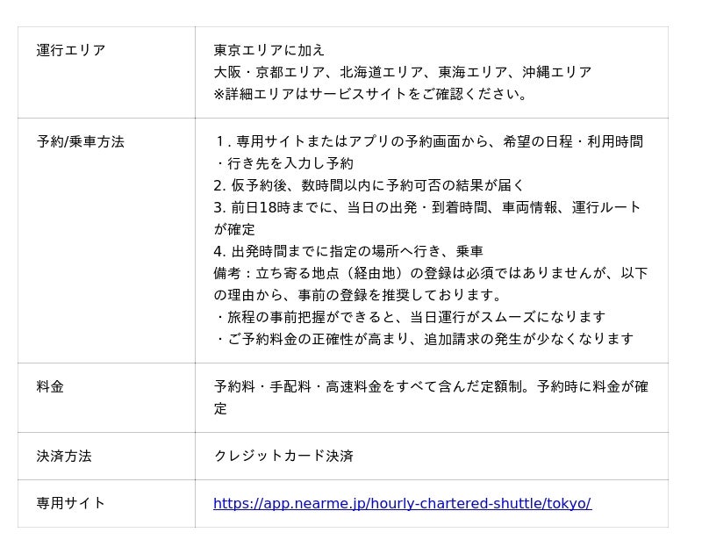Click the 大阪・京都エリア area list line
This screenshot has width=702, height=554.
(403, 72)
